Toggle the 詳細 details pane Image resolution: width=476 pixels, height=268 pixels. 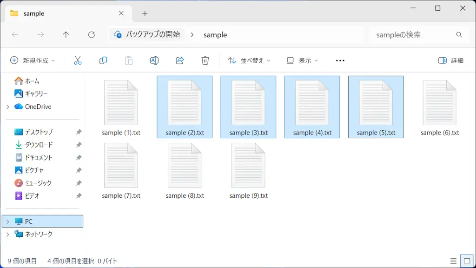tap(451, 60)
